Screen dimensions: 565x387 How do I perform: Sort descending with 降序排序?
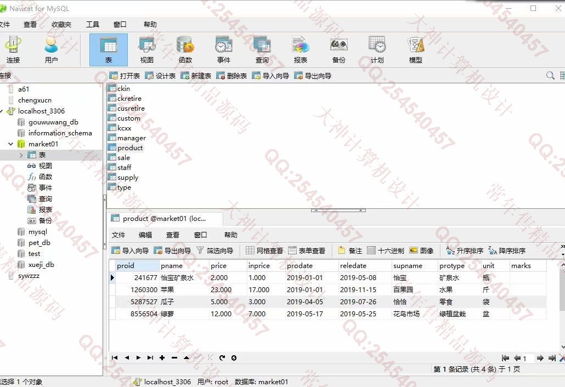pos(507,251)
